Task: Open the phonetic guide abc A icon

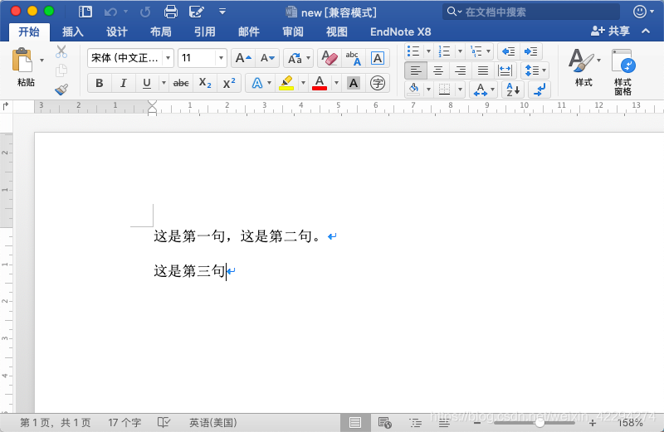Action: 353,58
